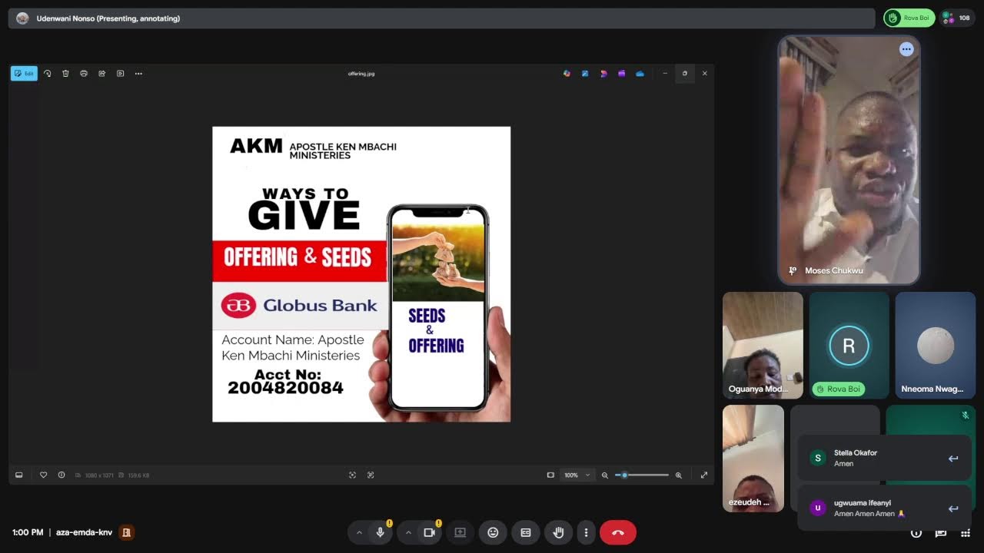Print the image from Photos toolbar
The image size is (984, 553).
coord(84,74)
